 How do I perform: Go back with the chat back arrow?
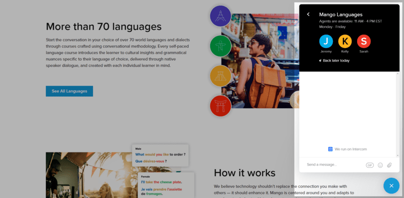click(308, 15)
